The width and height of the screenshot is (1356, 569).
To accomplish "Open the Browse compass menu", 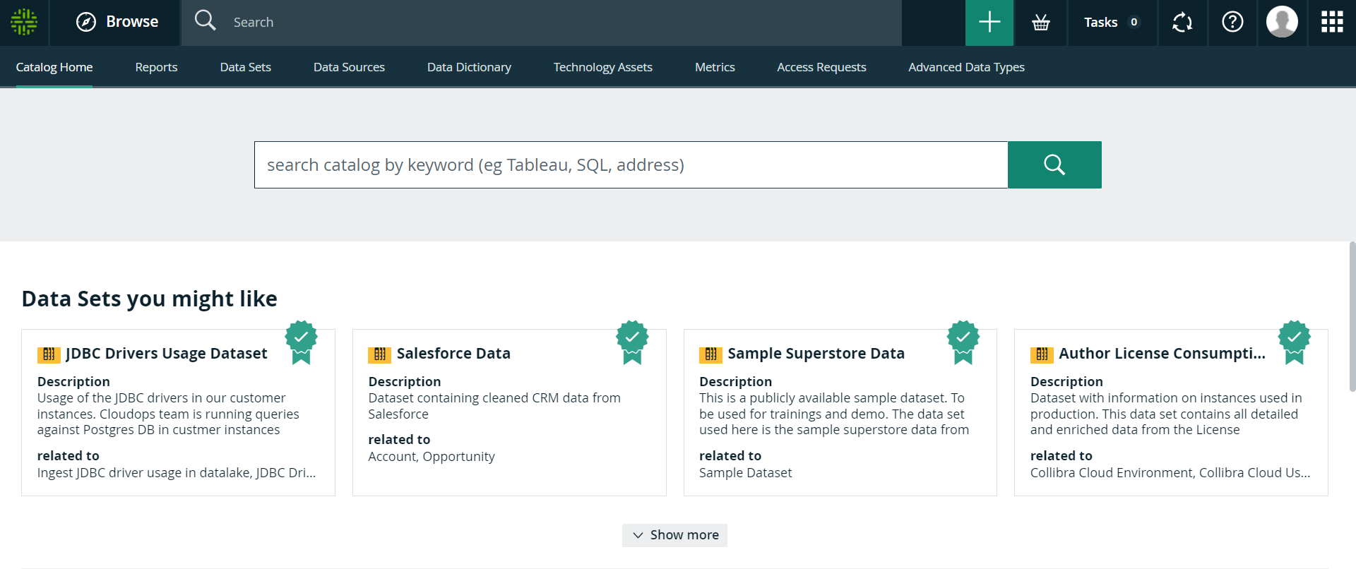I will pyautogui.click(x=117, y=22).
